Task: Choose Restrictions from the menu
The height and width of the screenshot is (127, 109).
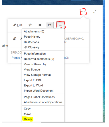Action: click(x=43, y=42)
